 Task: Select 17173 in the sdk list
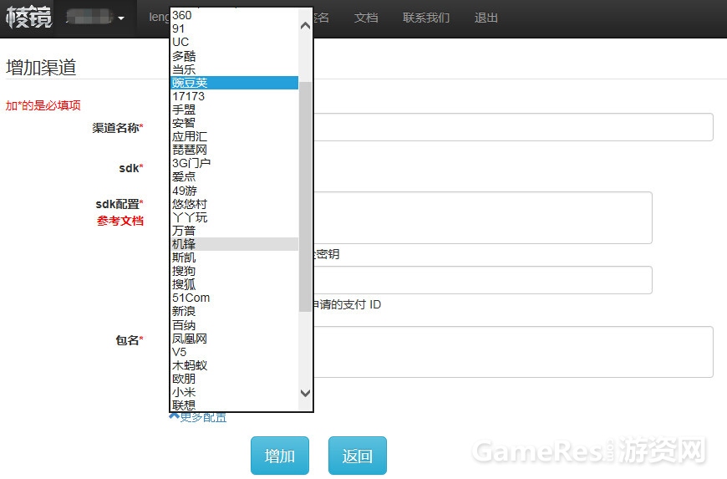pyautogui.click(x=235, y=96)
